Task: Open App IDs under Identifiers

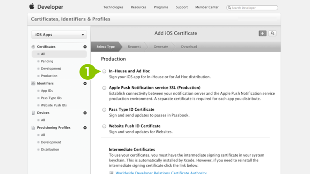Action: coord(47,90)
